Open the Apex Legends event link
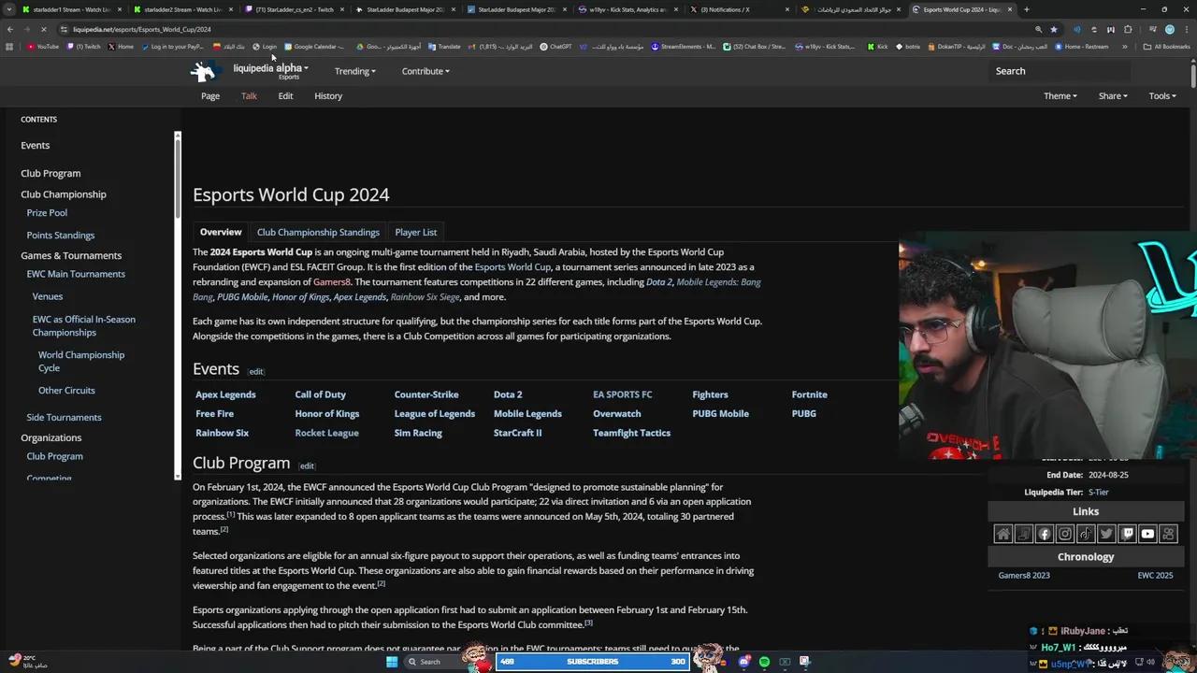This screenshot has height=673, width=1197. [x=225, y=394]
